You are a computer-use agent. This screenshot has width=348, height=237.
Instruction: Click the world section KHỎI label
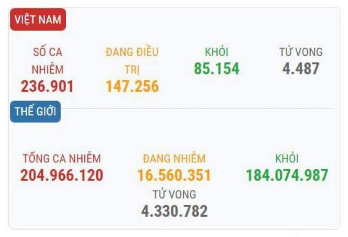(x=287, y=159)
